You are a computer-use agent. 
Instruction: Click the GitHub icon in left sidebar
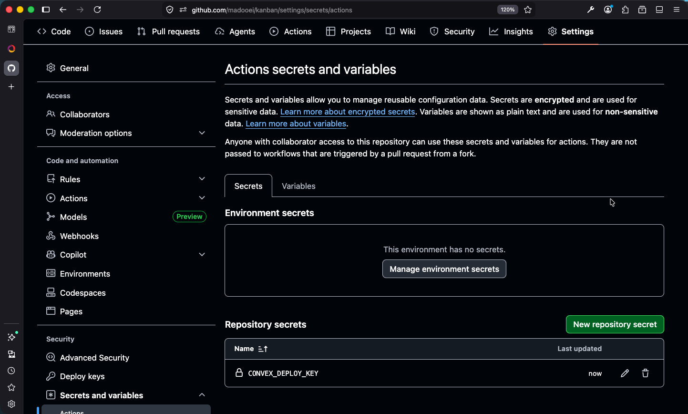tap(11, 68)
